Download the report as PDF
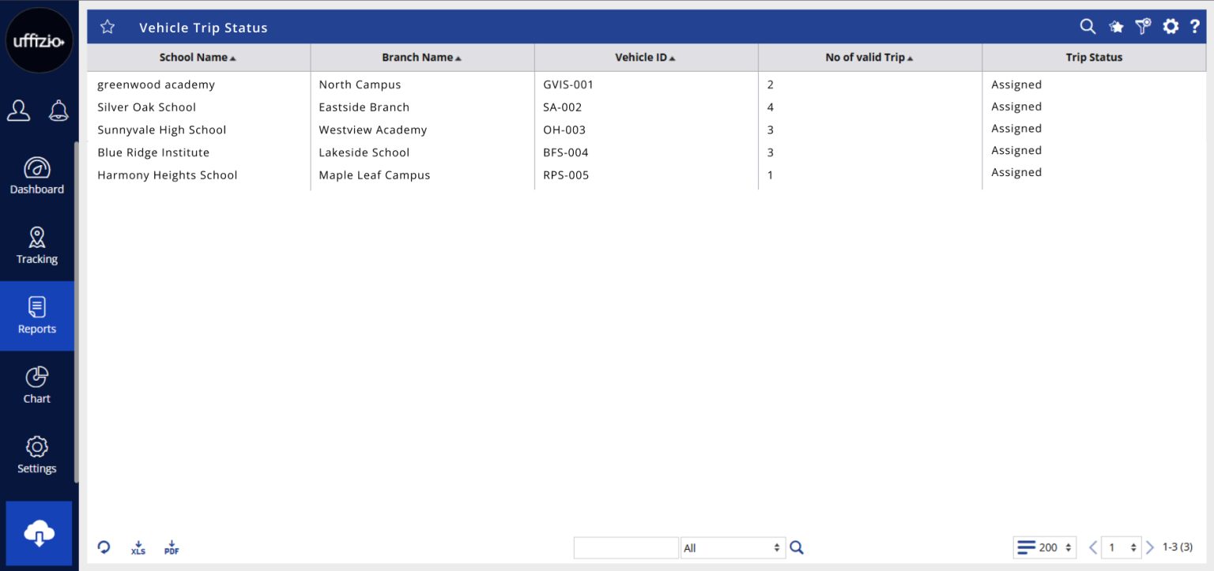1214x571 pixels. click(x=172, y=547)
